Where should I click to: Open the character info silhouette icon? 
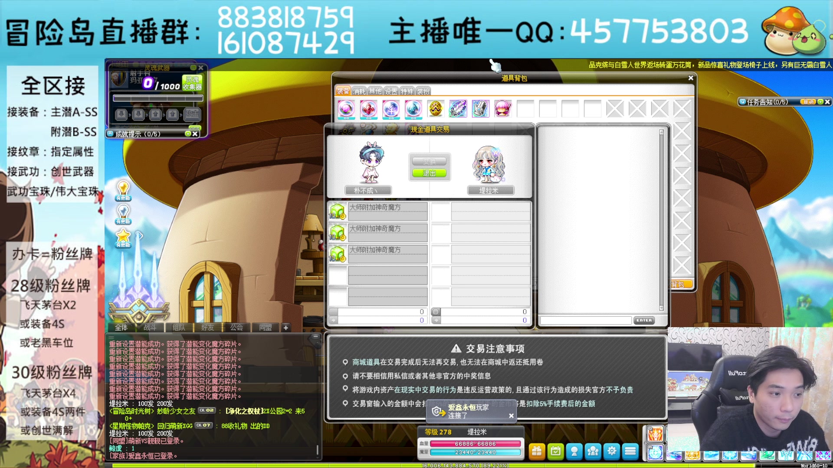(574, 451)
